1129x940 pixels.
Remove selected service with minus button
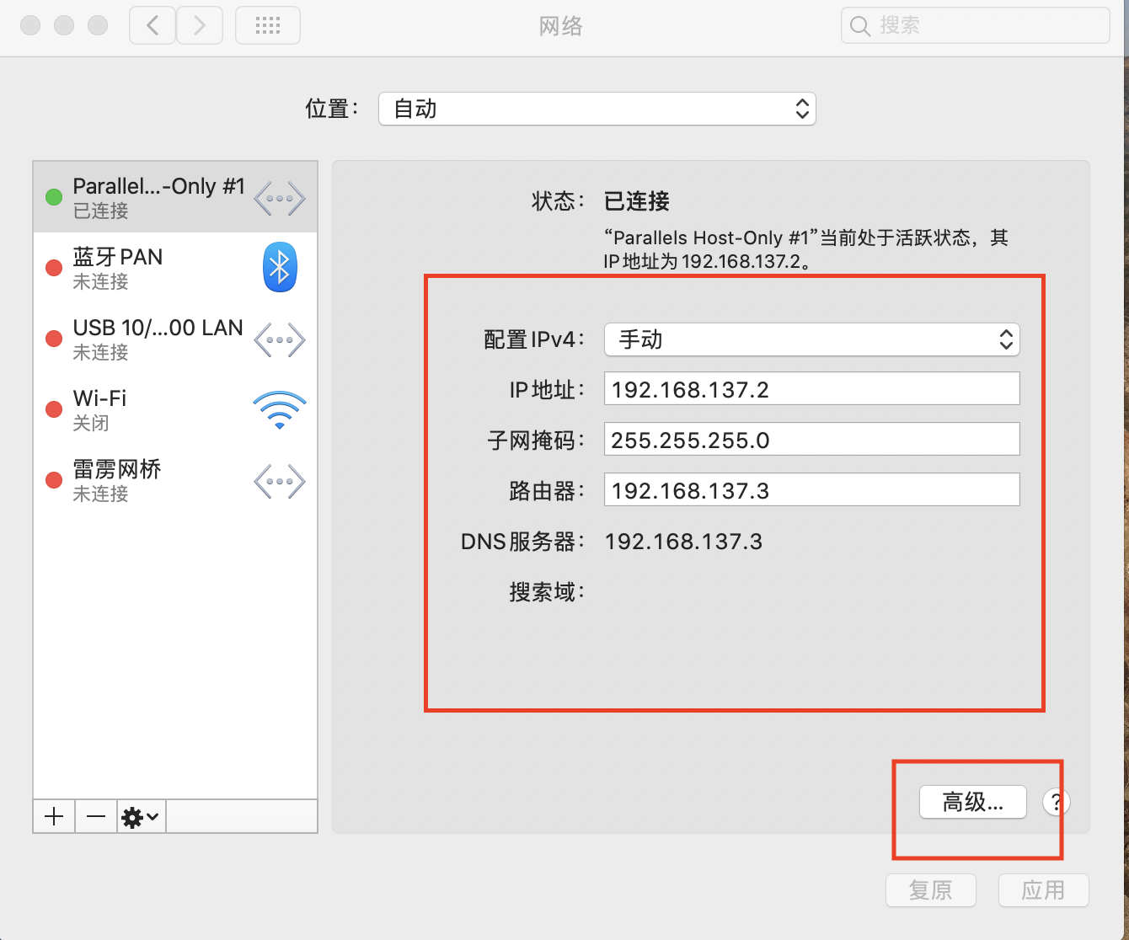[96, 816]
